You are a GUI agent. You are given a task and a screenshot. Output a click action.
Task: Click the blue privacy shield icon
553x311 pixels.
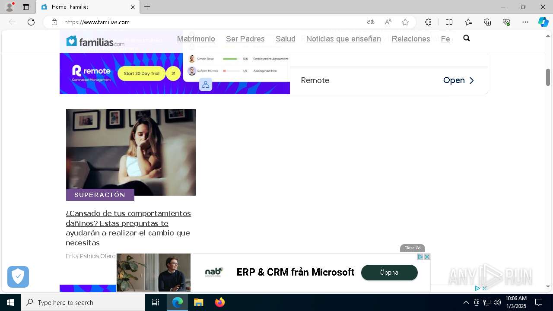coord(18,277)
